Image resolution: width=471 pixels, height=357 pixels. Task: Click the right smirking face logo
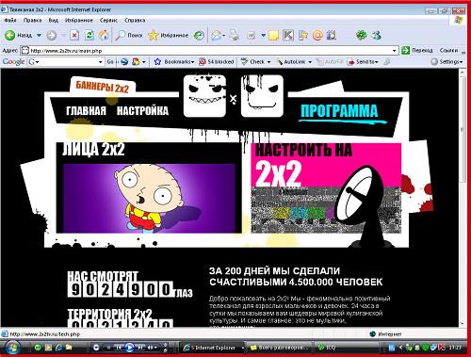pos(262,96)
